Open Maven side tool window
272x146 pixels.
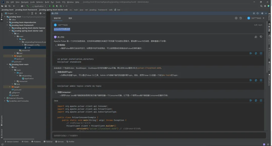[269, 16]
